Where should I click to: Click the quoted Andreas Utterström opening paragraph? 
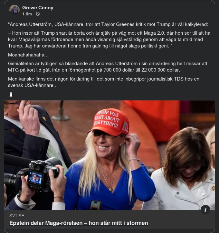[x=108, y=24]
